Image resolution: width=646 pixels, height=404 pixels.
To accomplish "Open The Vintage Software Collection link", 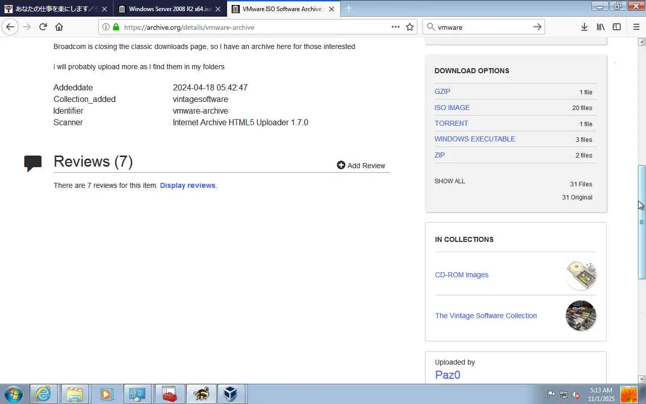I will click(x=486, y=316).
